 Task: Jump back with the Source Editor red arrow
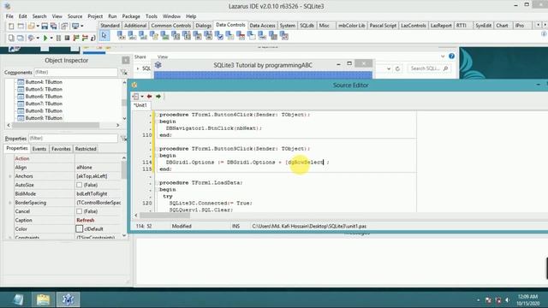click(x=150, y=97)
